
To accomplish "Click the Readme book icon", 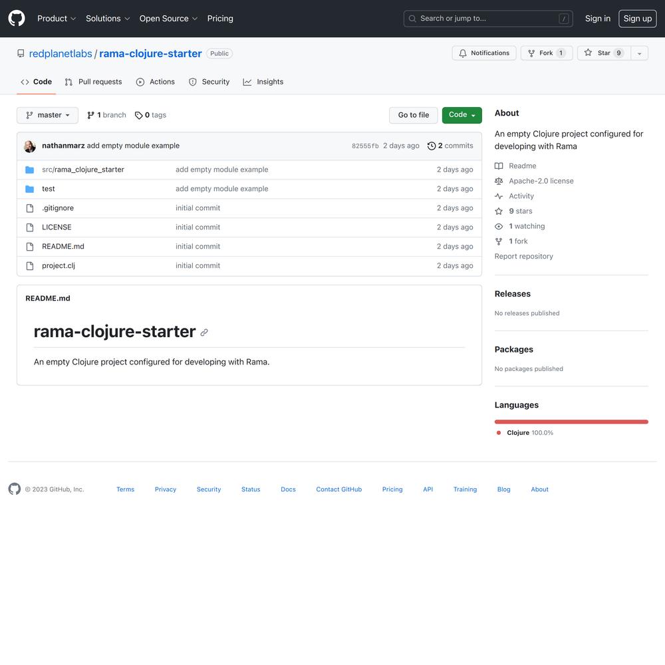I will coord(499,166).
